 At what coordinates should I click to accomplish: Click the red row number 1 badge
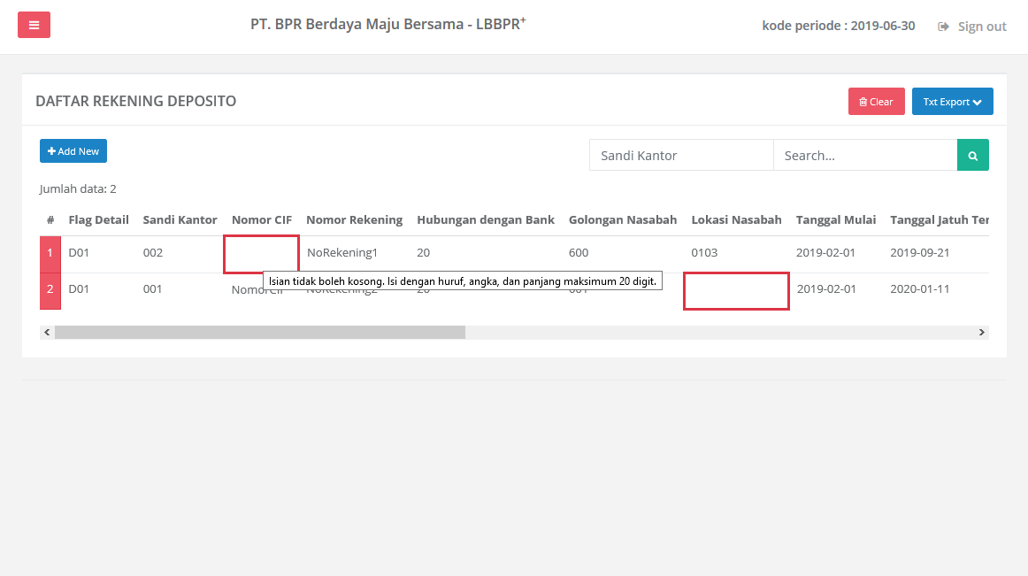pyautogui.click(x=50, y=252)
